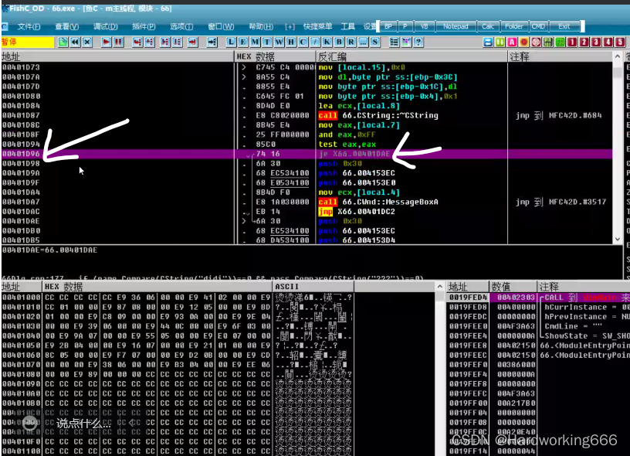Open the 窗口(W) menu

coord(221,26)
